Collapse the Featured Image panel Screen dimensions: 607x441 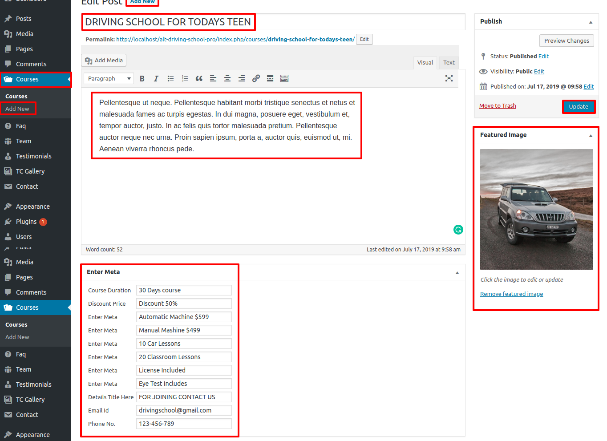[591, 135]
